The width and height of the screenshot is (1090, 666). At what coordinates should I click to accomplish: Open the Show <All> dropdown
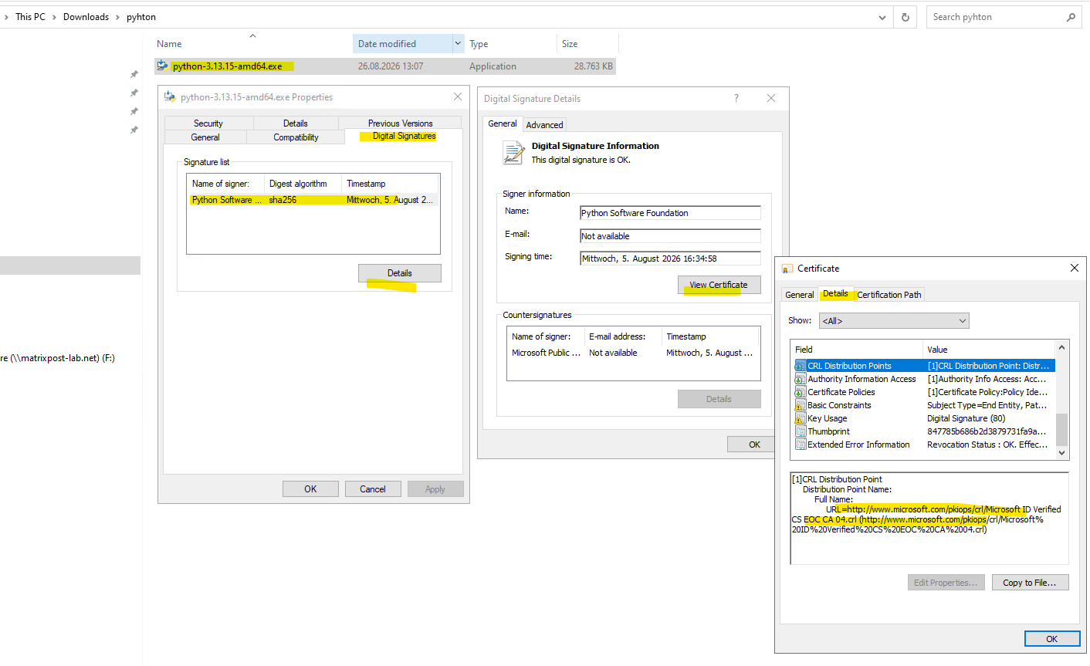point(894,321)
